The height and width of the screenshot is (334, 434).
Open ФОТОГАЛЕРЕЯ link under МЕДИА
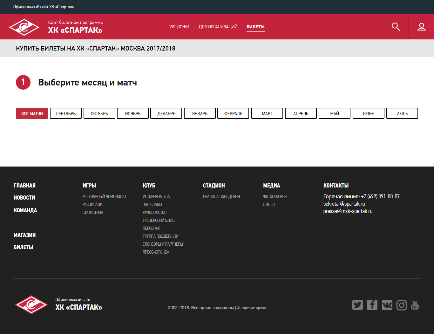pos(275,196)
